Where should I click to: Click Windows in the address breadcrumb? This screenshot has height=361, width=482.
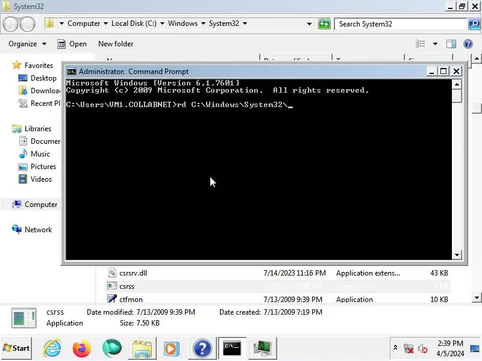(183, 23)
